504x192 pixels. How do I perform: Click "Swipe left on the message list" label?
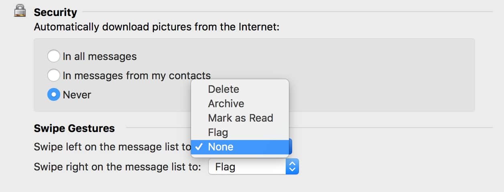click(112, 147)
